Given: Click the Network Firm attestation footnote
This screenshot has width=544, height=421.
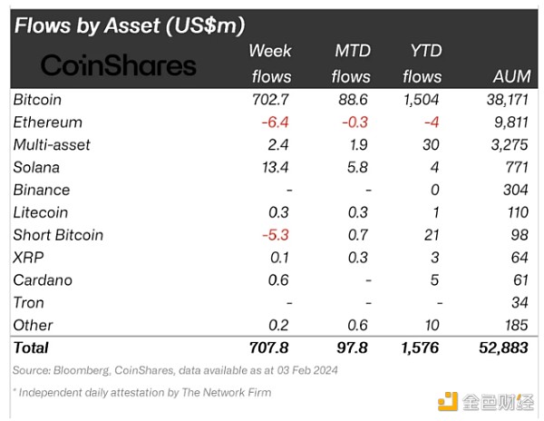Looking at the screenshot, I should 141,392.
